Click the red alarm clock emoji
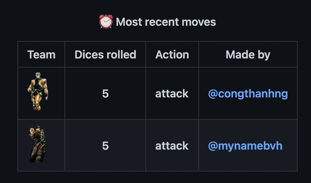The width and height of the screenshot is (311, 183). (x=106, y=22)
